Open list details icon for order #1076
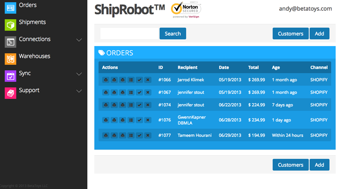The width and height of the screenshot is (339, 189). 131,120
